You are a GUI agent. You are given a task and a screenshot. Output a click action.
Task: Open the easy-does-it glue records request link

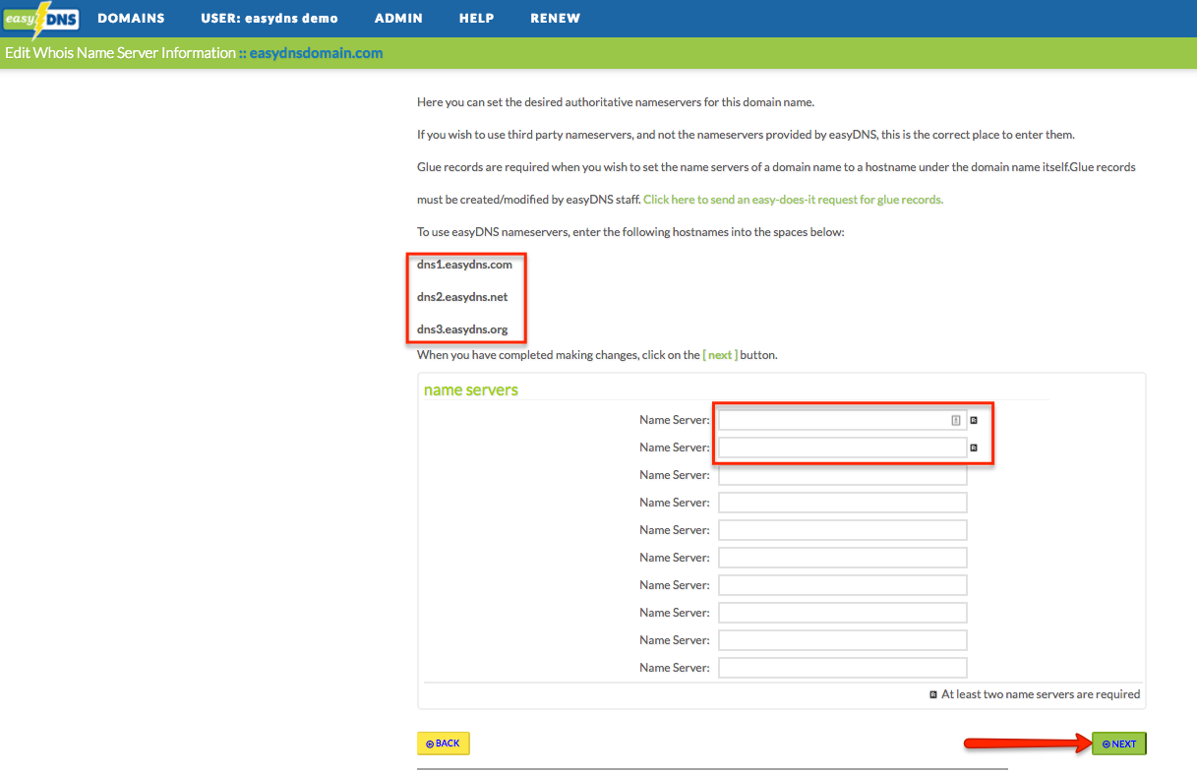pos(793,200)
